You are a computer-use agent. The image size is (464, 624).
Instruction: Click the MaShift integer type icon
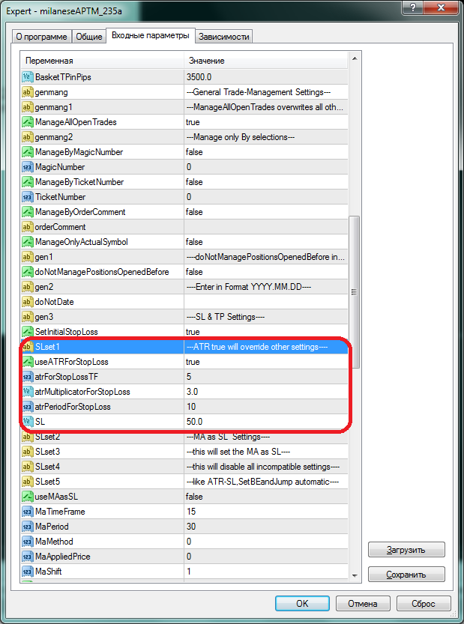click(x=28, y=572)
